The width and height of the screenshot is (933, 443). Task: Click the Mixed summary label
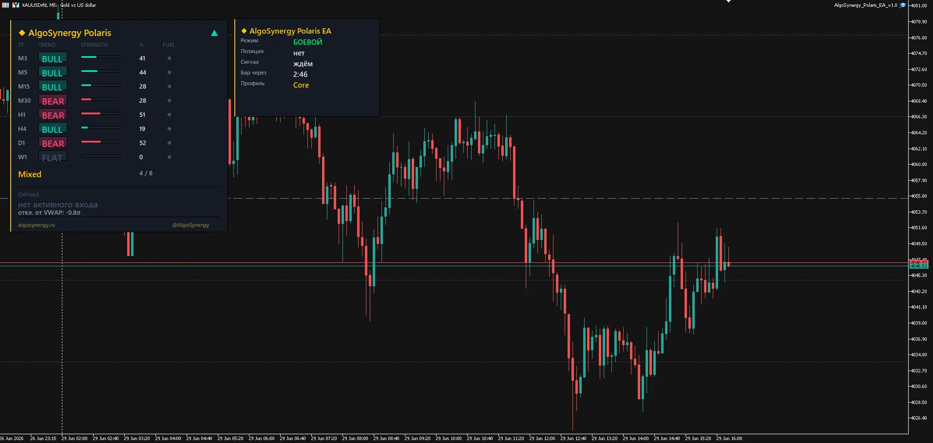(x=30, y=174)
